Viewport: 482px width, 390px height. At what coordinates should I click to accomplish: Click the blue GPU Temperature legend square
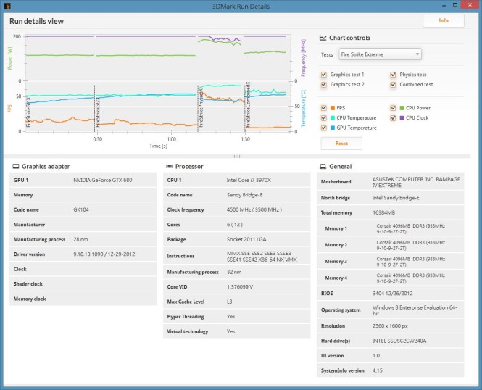(x=333, y=128)
